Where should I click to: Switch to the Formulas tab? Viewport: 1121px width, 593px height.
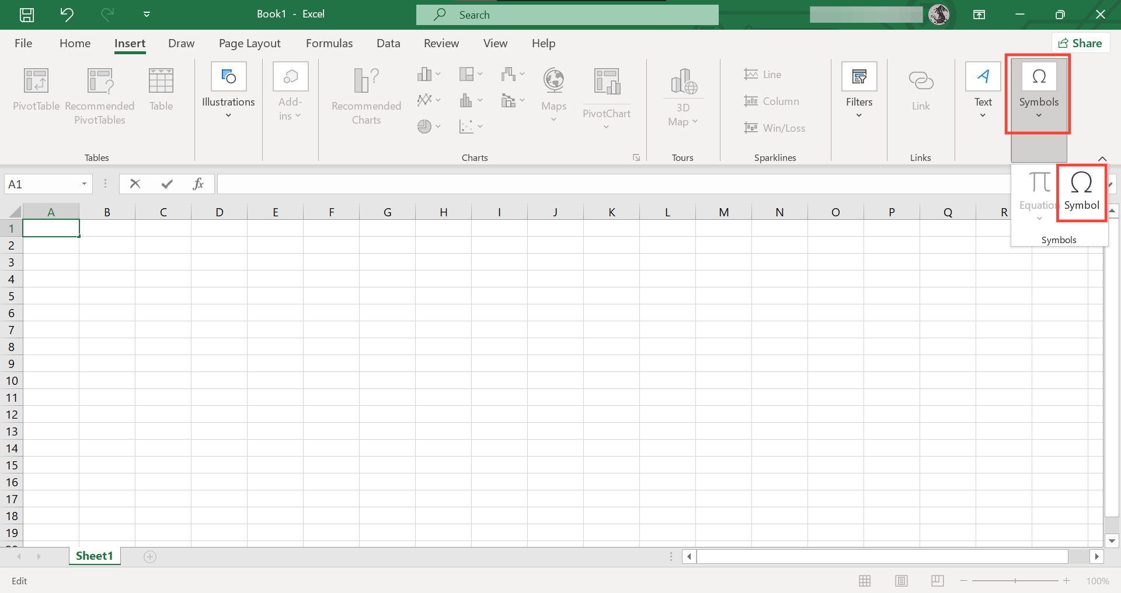329,43
